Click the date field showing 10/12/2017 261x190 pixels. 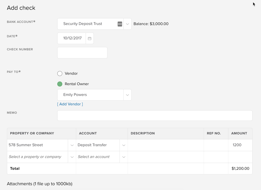[72, 38]
